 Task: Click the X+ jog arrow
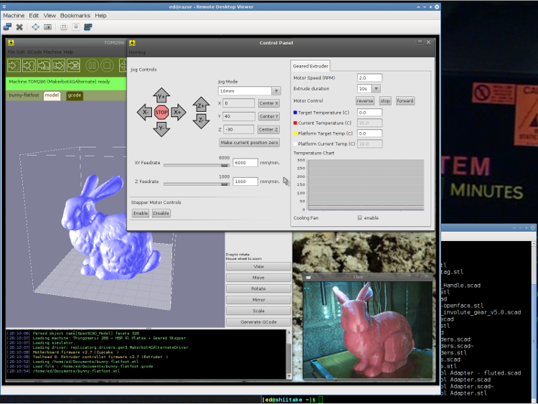178,112
